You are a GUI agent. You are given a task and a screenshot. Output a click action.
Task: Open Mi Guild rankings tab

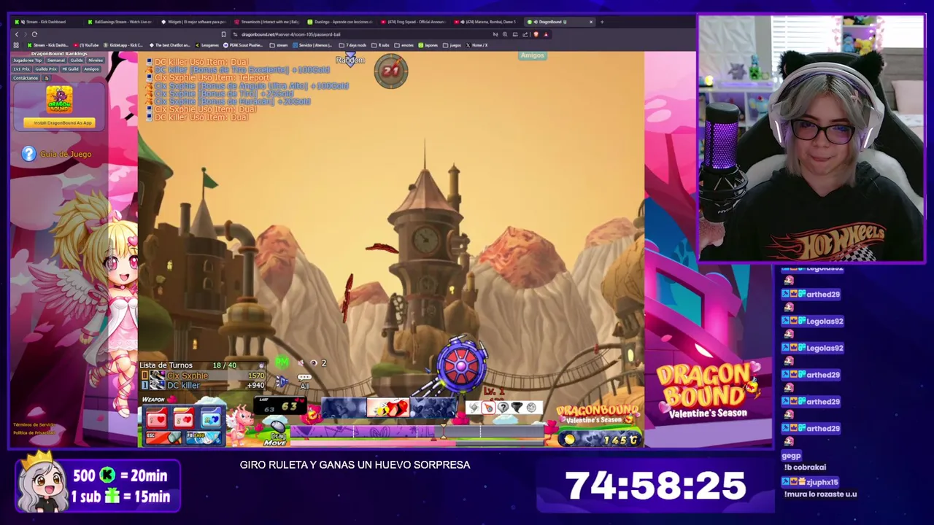coord(70,69)
